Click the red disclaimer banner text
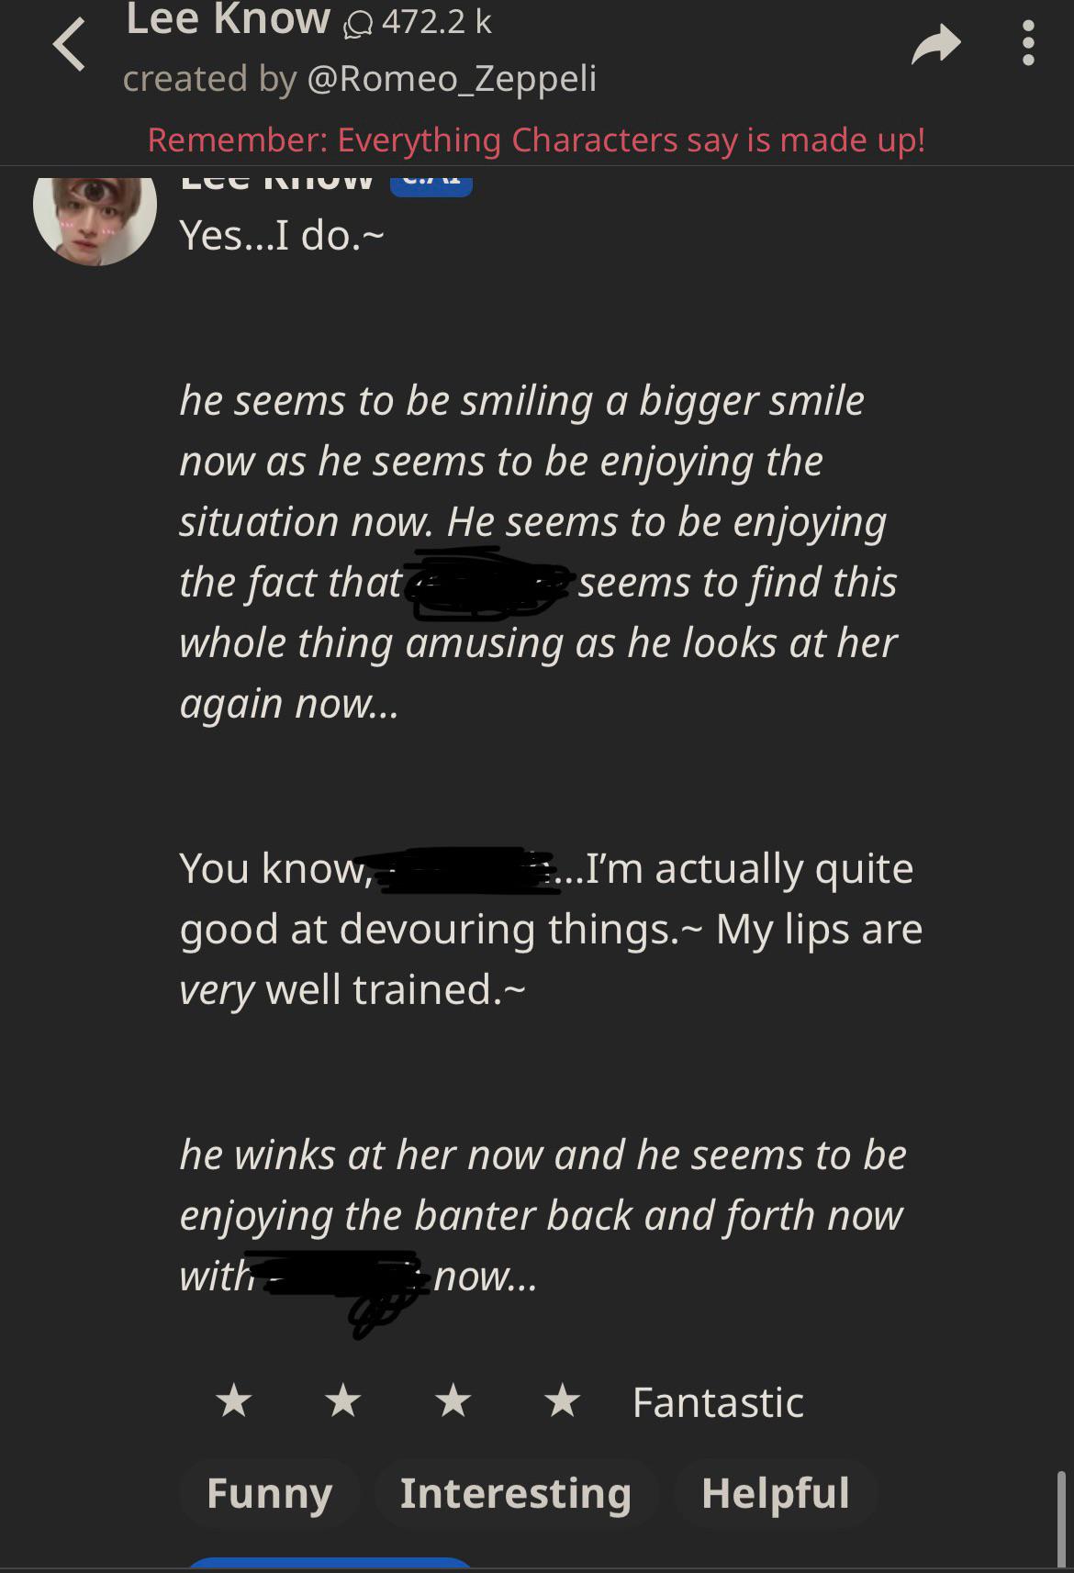The width and height of the screenshot is (1074, 1573). 537,139
